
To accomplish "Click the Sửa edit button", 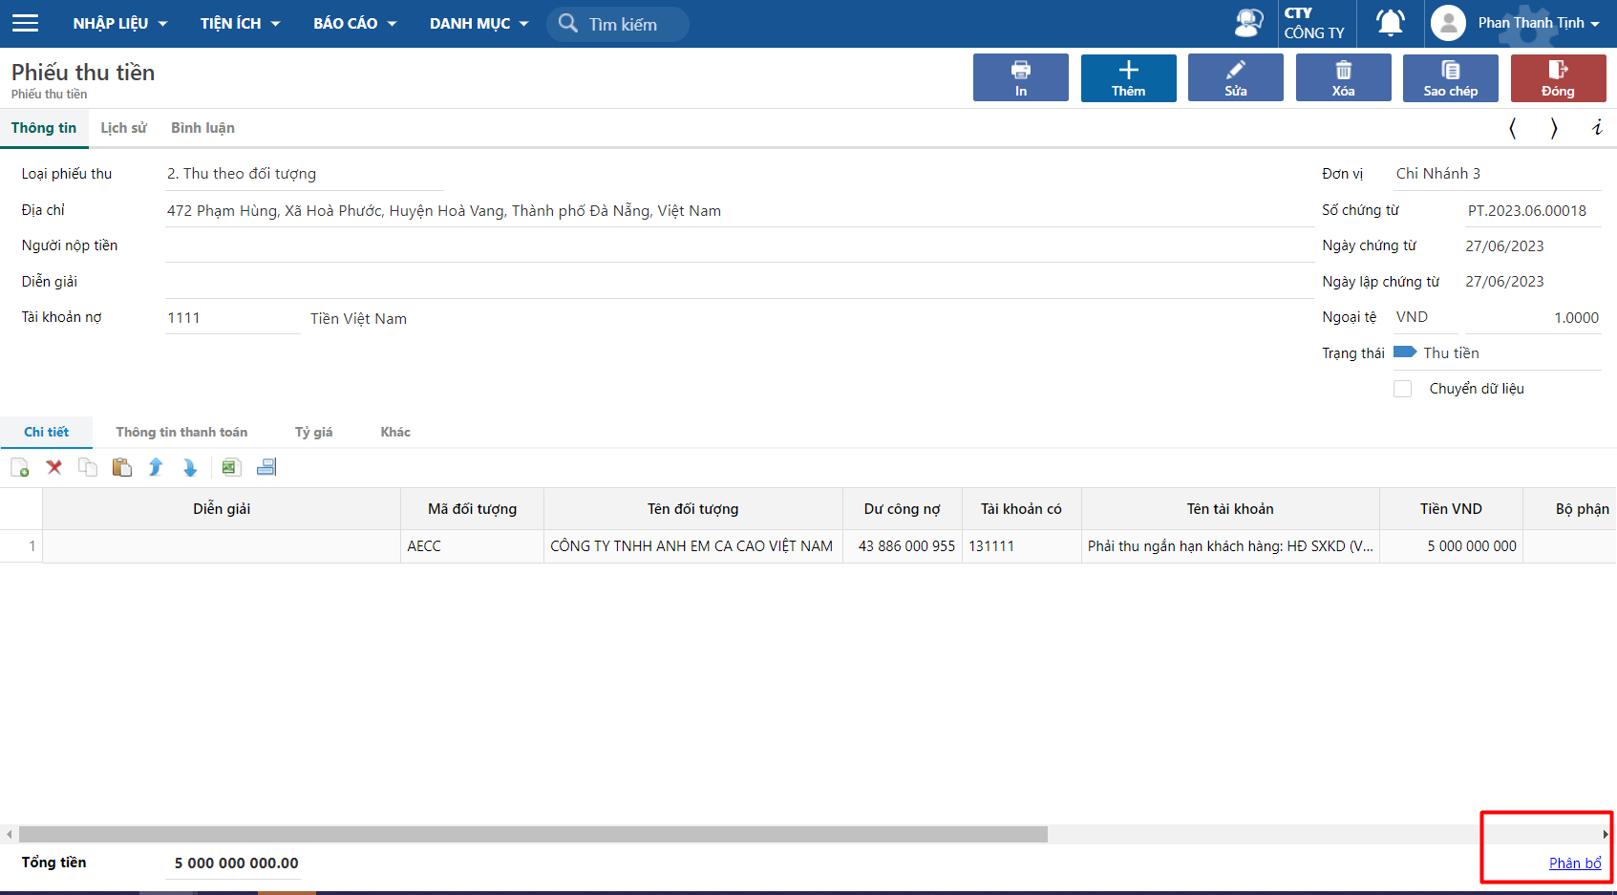I will point(1235,77).
